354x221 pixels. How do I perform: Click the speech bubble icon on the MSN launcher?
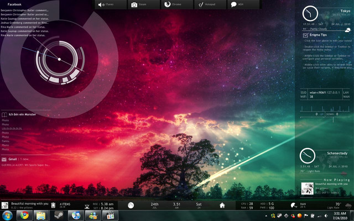pyautogui.click(x=233, y=4)
